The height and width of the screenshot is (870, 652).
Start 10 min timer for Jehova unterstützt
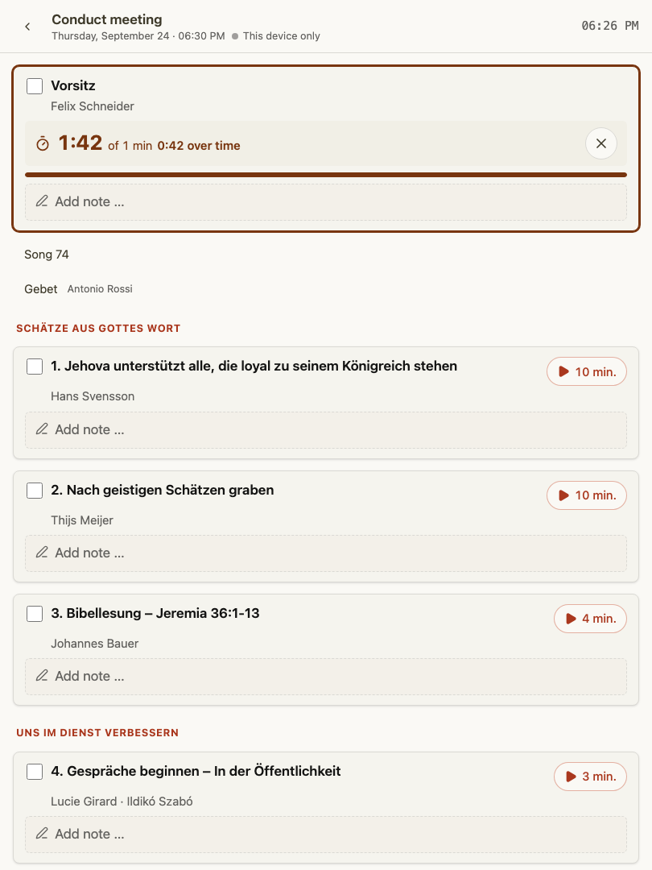[x=587, y=371]
